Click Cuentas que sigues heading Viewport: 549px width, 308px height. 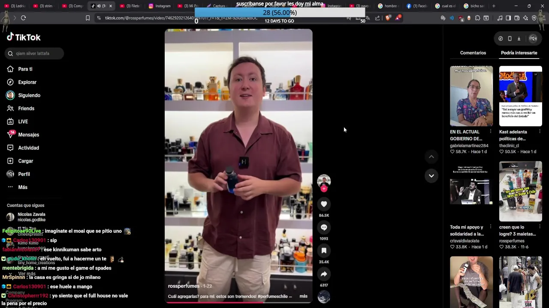pyautogui.click(x=25, y=205)
